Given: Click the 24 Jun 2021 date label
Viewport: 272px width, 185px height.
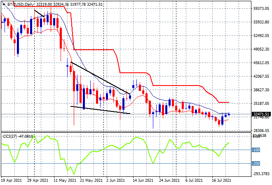Looking at the screenshot, I should pos(169,180).
